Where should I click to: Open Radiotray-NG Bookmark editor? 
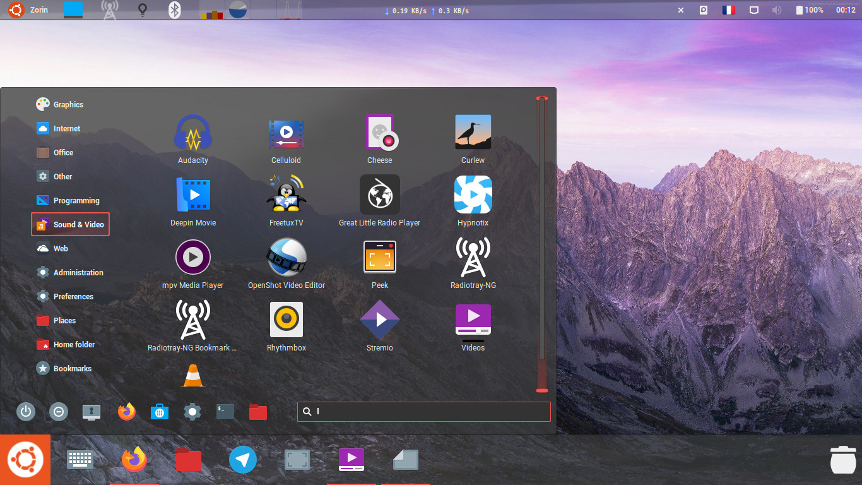(x=192, y=326)
